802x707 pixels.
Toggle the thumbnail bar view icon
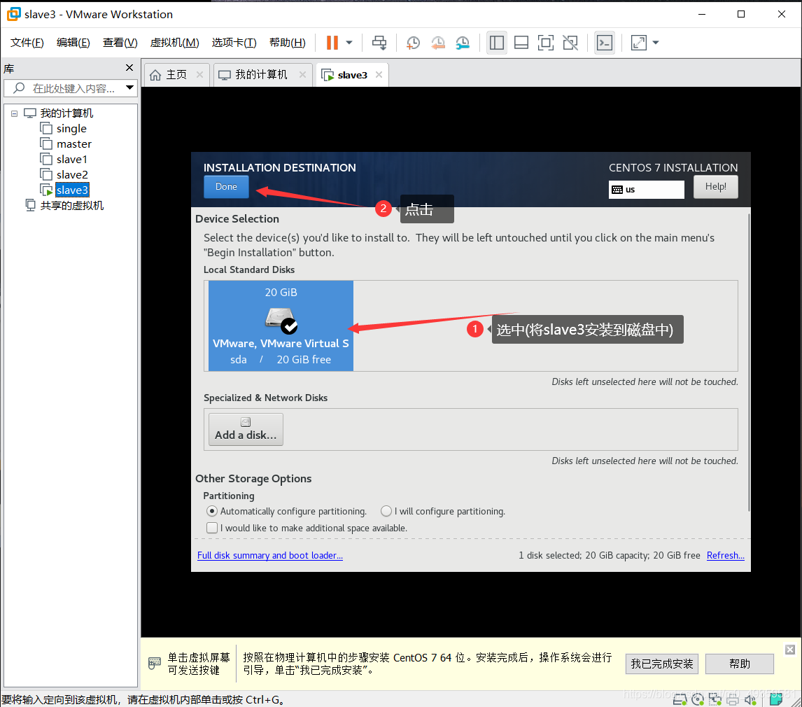pos(521,43)
